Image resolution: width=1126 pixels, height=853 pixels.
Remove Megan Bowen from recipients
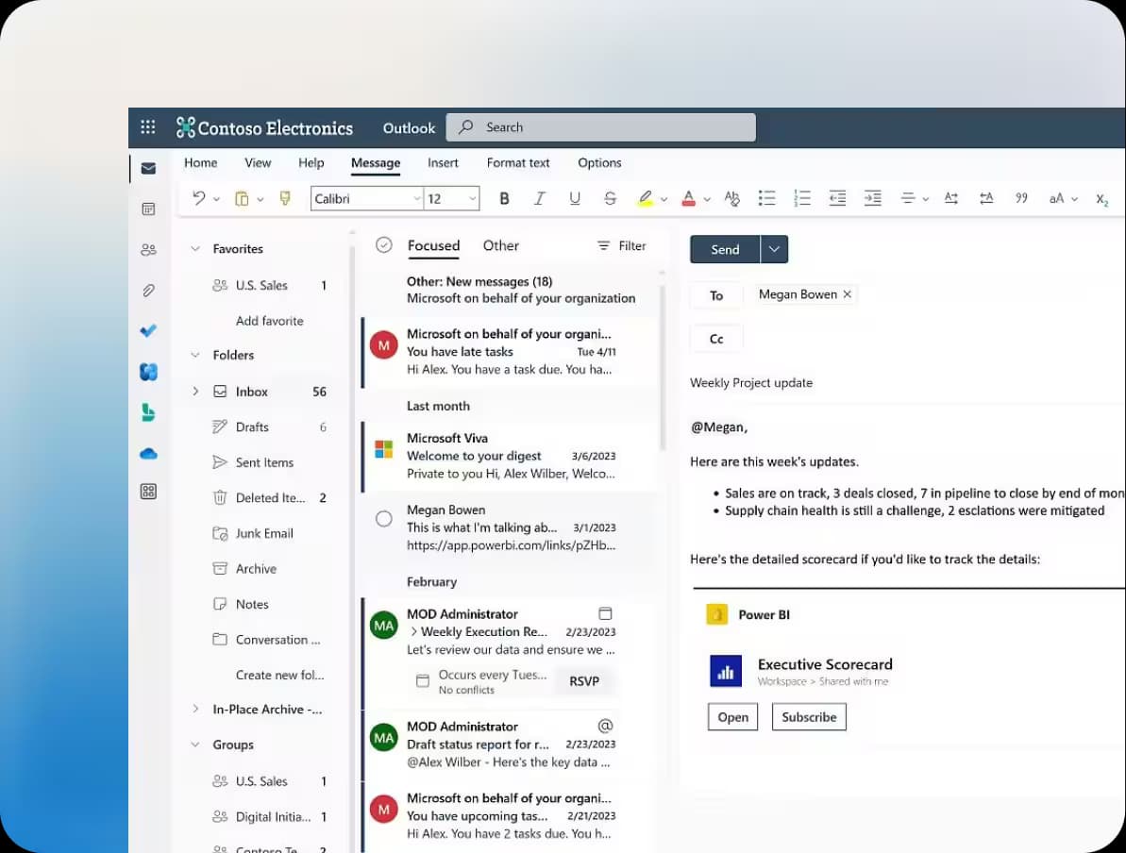[x=848, y=294]
